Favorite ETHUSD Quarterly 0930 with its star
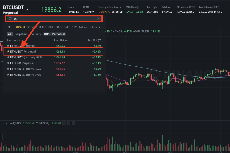 tap(8, 74)
